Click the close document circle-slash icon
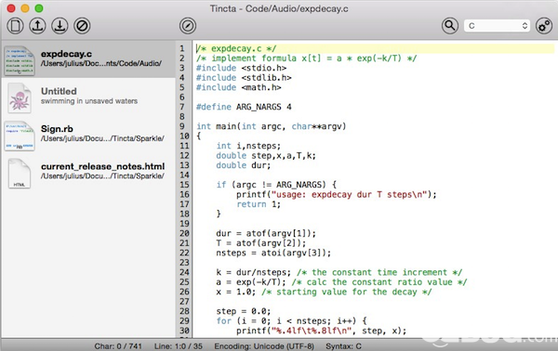Image resolution: width=558 pixels, height=351 pixels. click(x=82, y=26)
